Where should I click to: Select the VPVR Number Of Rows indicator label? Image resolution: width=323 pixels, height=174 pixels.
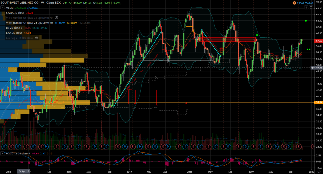[x=29, y=23]
